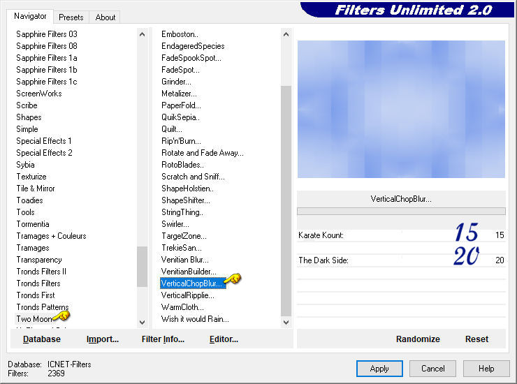Select Grinder... filter
This screenshot has width=517, height=384.
click(x=176, y=82)
